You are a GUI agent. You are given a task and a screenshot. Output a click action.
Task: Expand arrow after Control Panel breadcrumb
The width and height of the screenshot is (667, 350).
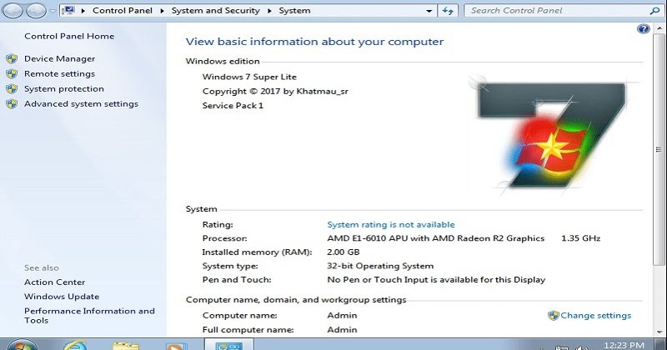(x=162, y=11)
